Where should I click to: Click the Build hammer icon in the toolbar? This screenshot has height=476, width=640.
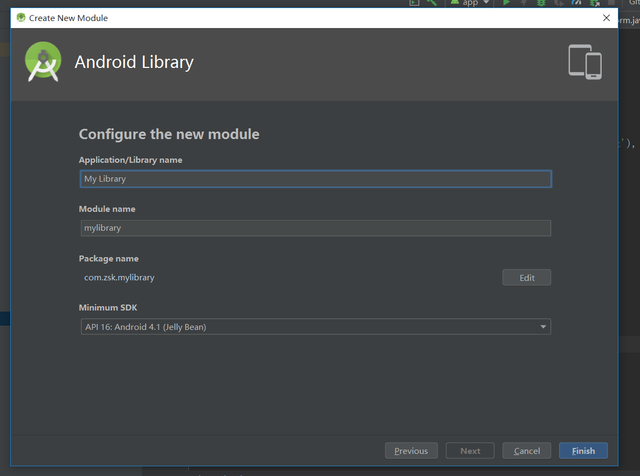click(432, 3)
